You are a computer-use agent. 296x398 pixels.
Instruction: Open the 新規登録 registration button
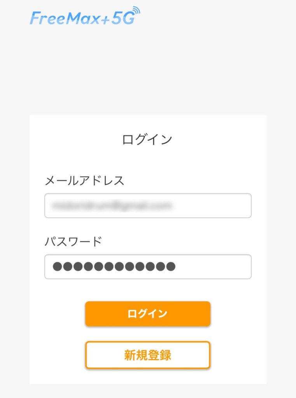[x=148, y=355]
